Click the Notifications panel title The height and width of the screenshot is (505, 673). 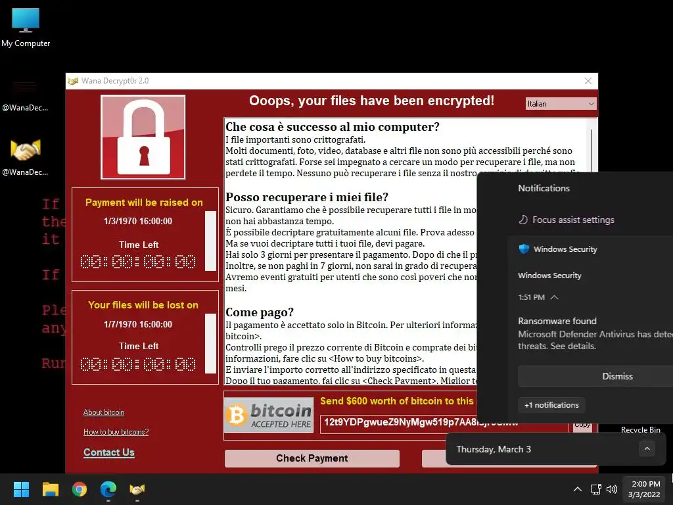coord(544,188)
